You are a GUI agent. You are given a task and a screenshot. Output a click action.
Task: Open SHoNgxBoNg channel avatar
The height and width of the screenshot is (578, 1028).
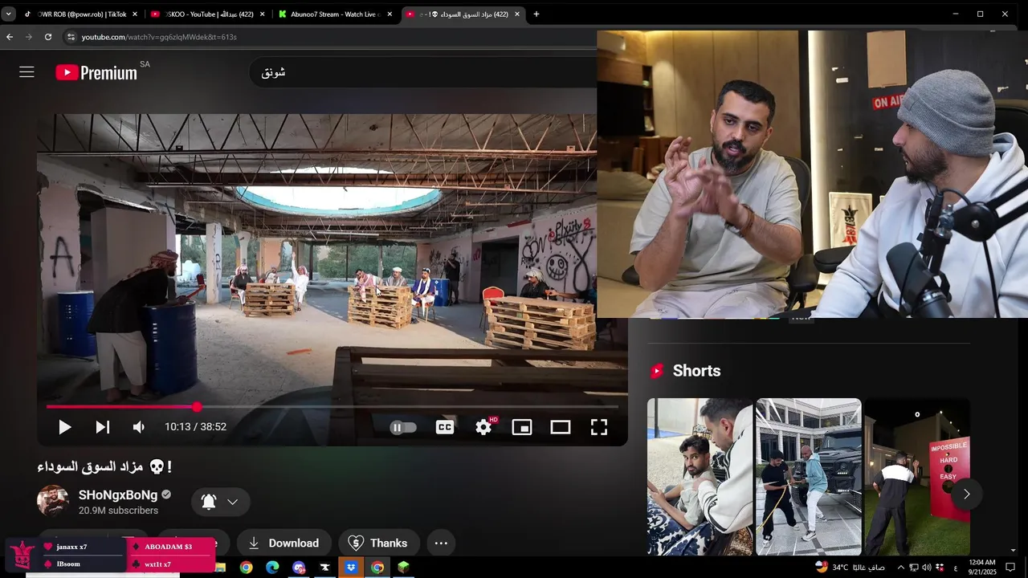point(53,501)
